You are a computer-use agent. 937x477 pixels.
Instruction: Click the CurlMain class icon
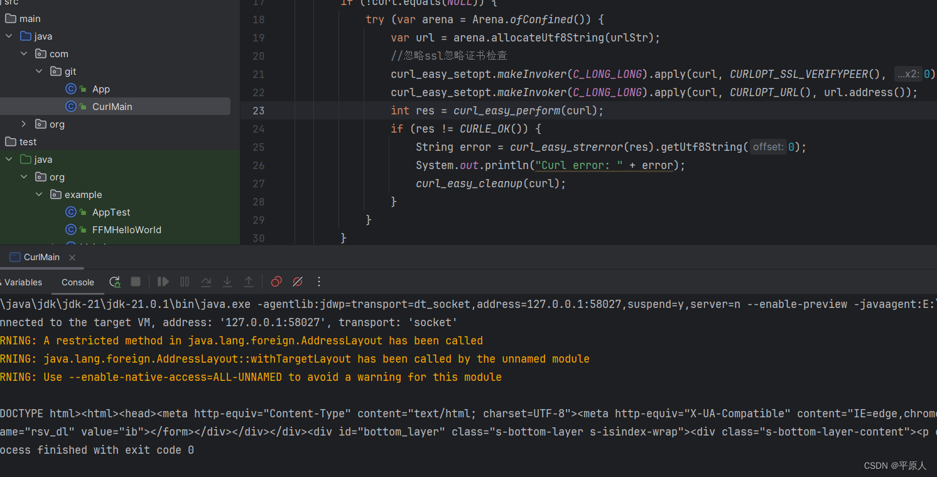(71, 107)
